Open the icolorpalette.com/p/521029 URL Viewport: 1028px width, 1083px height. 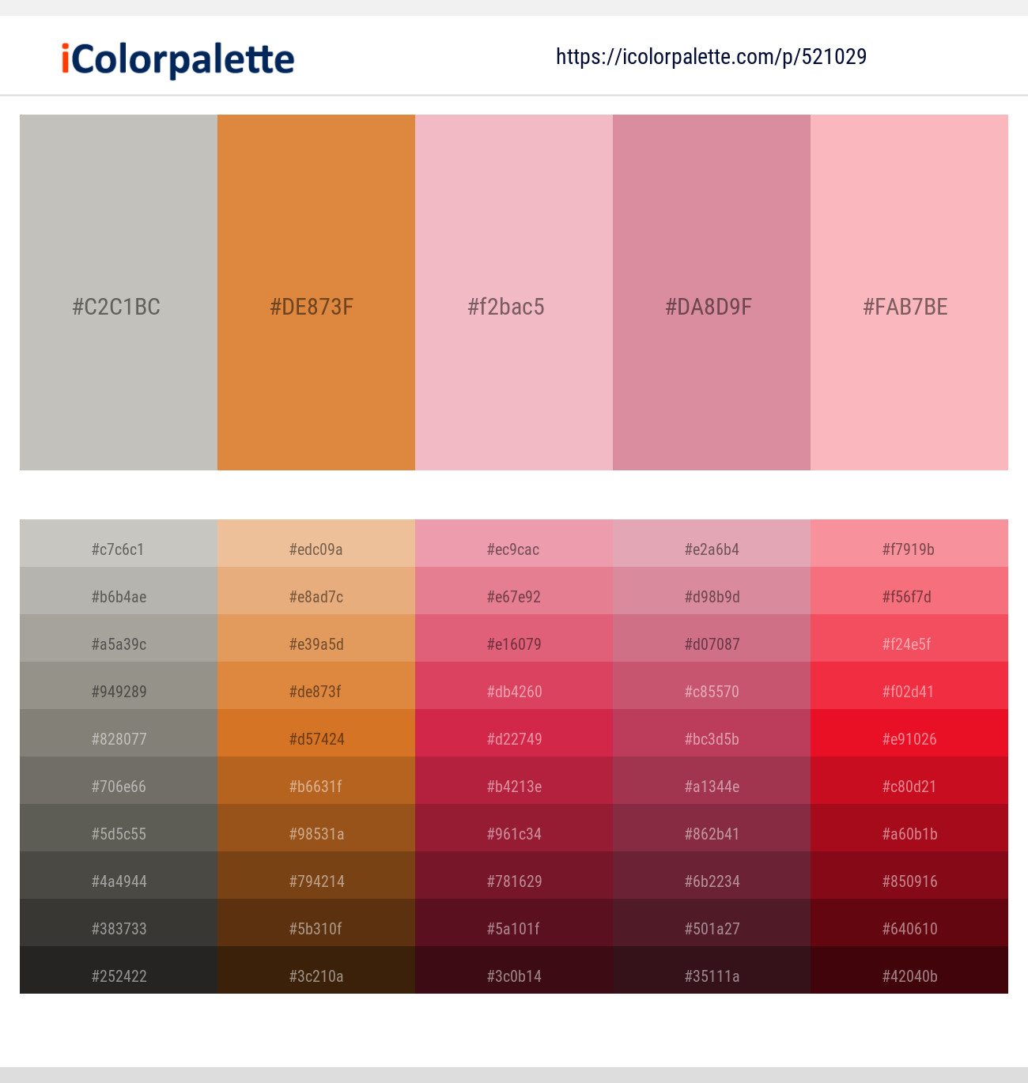click(x=711, y=57)
